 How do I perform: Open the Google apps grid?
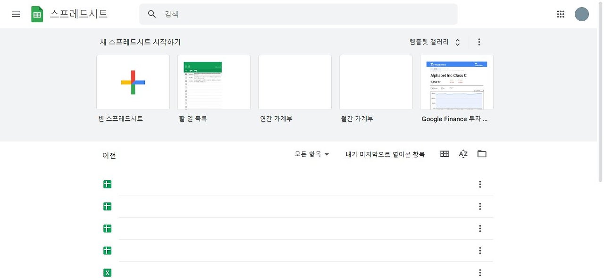pyautogui.click(x=561, y=14)
